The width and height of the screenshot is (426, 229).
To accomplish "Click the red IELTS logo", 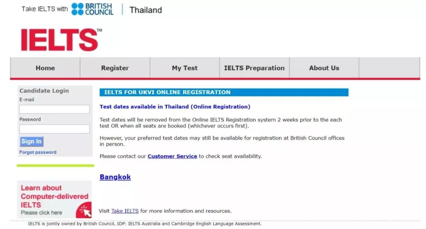I will pyautogui.click(x=60, y=40).
